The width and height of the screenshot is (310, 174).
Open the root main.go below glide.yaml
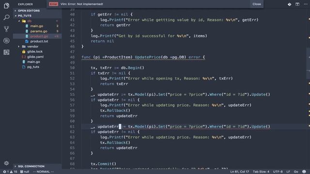(x=33, y=62)
